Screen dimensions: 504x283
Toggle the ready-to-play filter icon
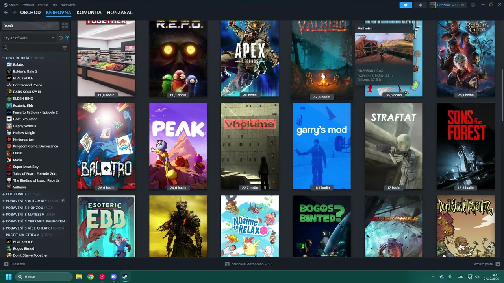pos(67,38)
